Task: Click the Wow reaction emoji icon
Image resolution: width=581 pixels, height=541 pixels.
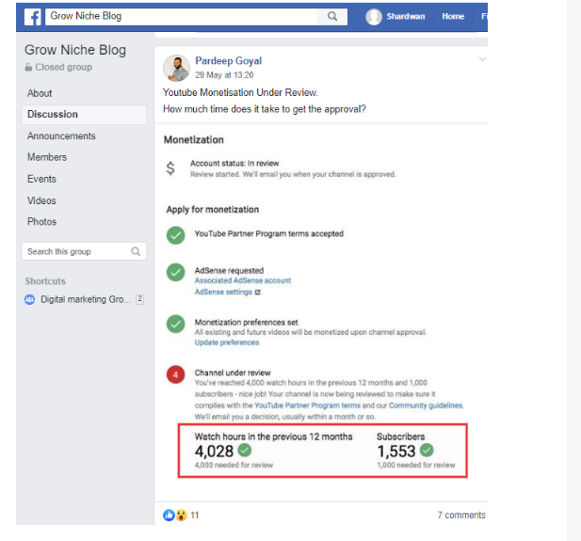Action: 181,515
